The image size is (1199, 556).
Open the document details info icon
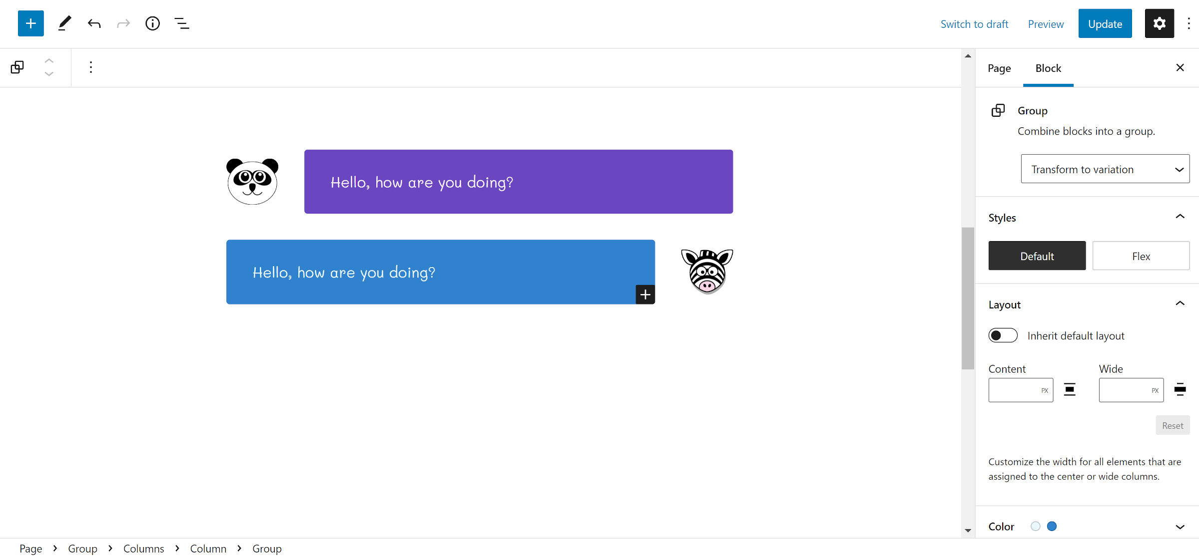(152, 23)
